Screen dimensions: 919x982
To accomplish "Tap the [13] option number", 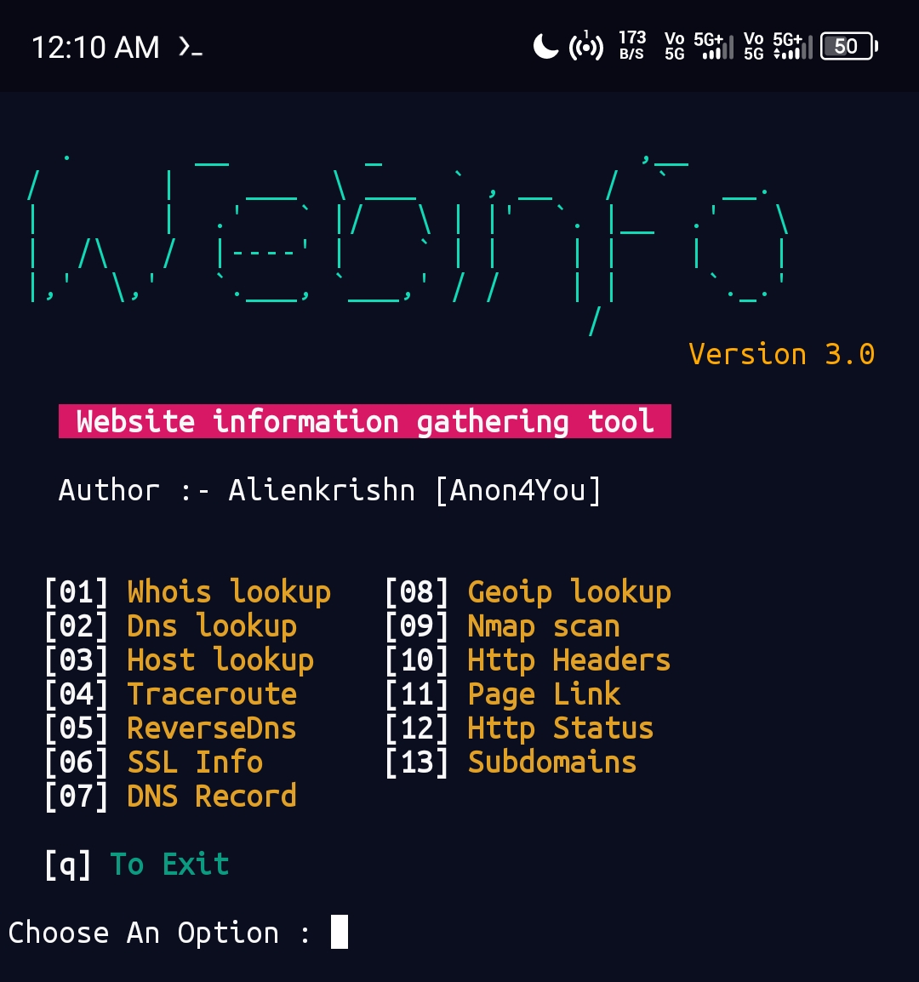I will (x=417, y=762).
